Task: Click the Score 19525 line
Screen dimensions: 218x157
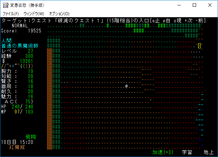Action: [x=21, y=30]
